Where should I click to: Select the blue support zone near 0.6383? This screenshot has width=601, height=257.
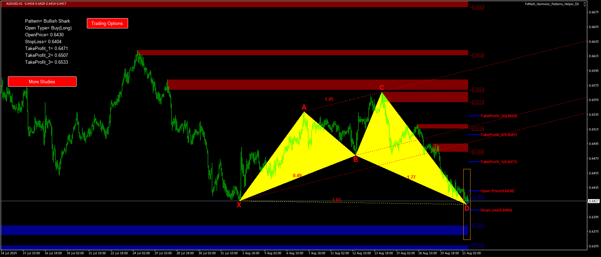tap(234, 230)
